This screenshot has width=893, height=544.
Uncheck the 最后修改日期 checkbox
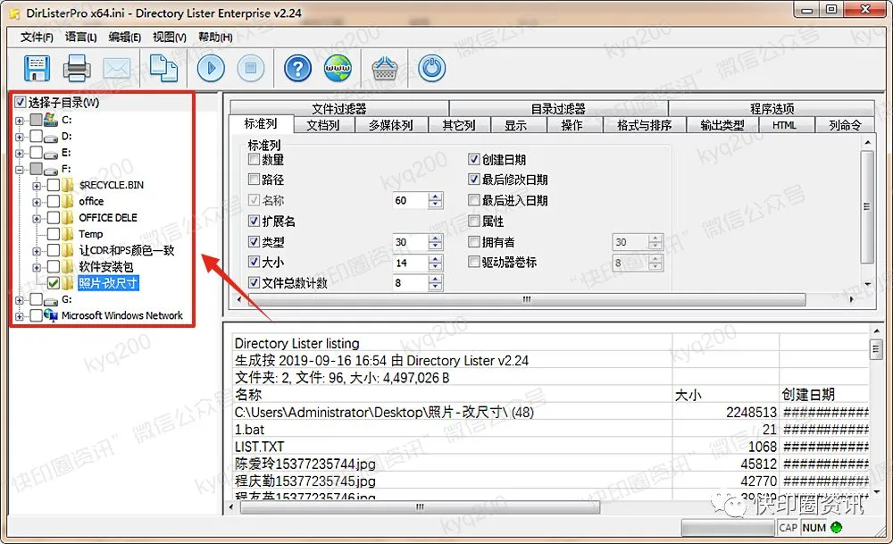[474, 180]
